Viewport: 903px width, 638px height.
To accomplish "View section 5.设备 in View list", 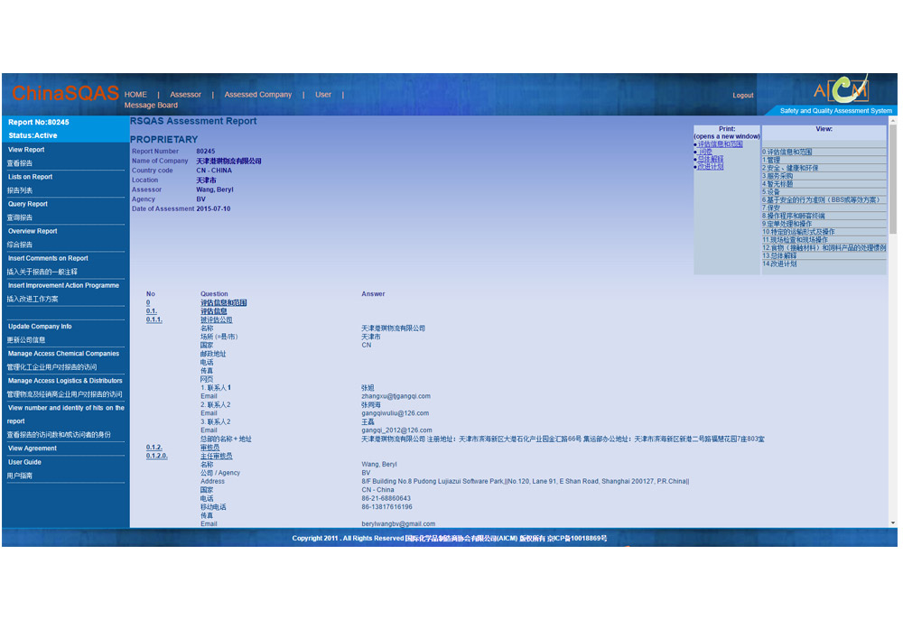I will pos(771,191).
